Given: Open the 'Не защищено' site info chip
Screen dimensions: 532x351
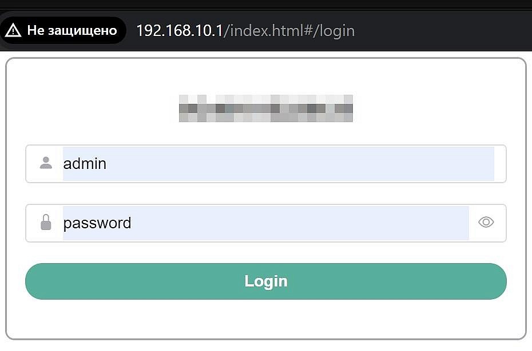Looking at the screenshot, I should 63,30.
